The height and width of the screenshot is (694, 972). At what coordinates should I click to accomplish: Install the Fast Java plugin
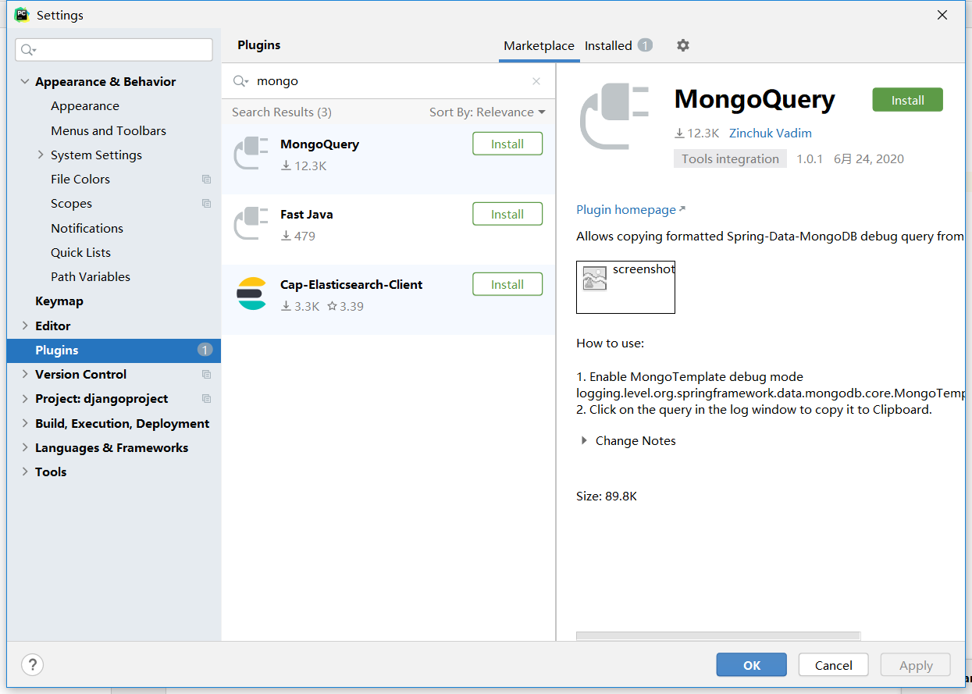[507, 215]
